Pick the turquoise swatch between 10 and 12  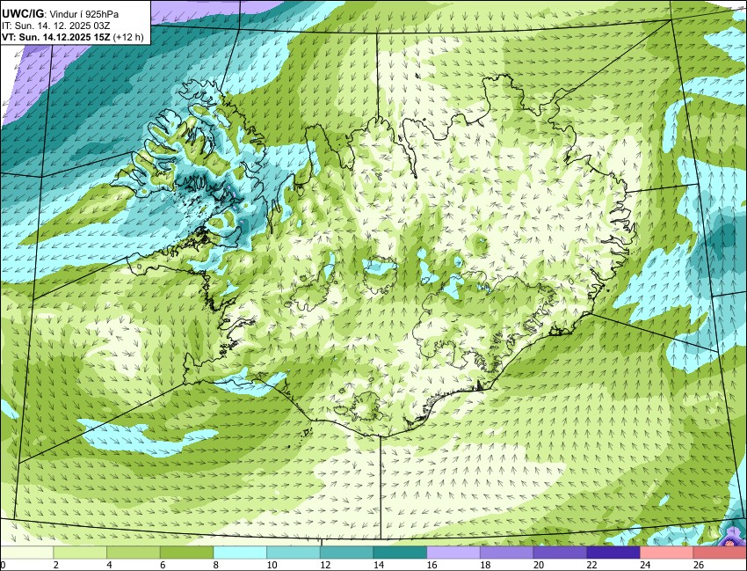coord(294,553)
